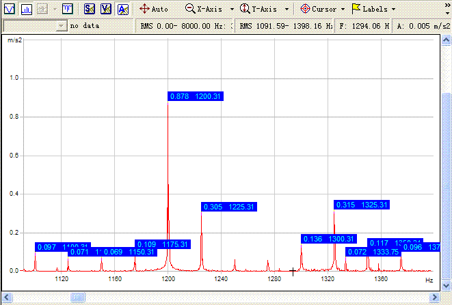Image resolution: width=452 pixels, height=305 pixels.
Task: Select the 0.069 1150.31 peak label
Action: coord(129,252)
